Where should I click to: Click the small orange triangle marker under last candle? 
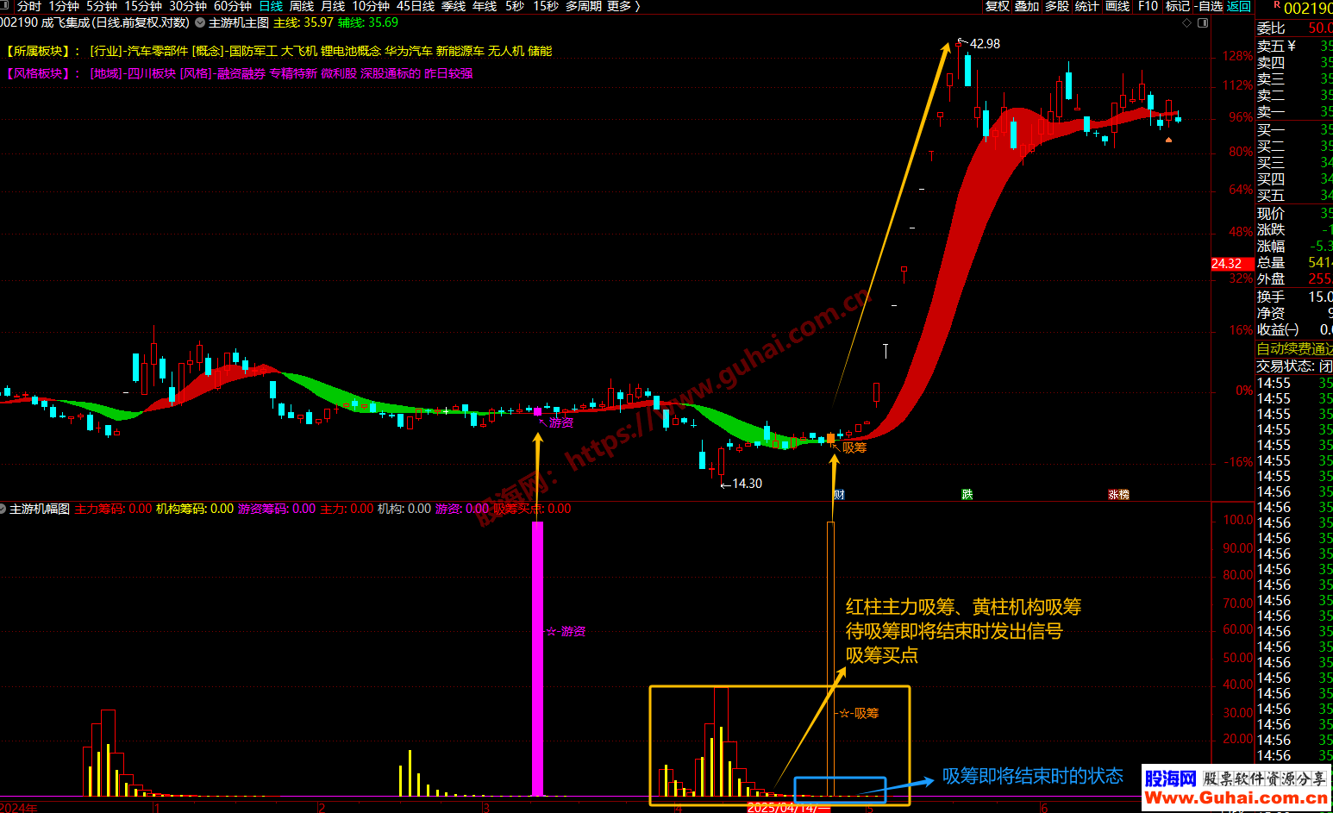(x=1168, y=139)
